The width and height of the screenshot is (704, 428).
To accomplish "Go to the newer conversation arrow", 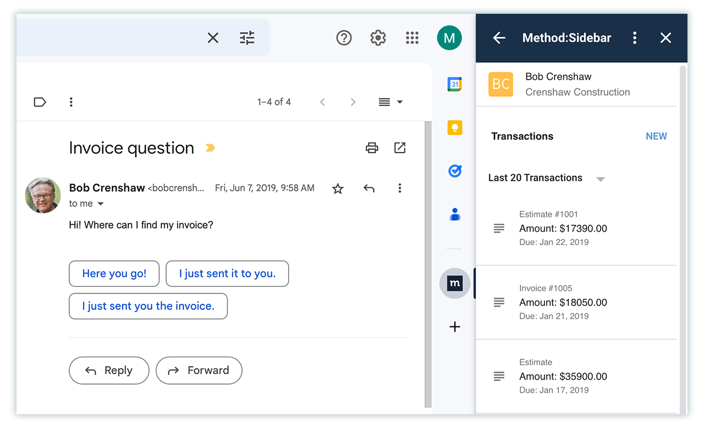I will pos(323,102).
